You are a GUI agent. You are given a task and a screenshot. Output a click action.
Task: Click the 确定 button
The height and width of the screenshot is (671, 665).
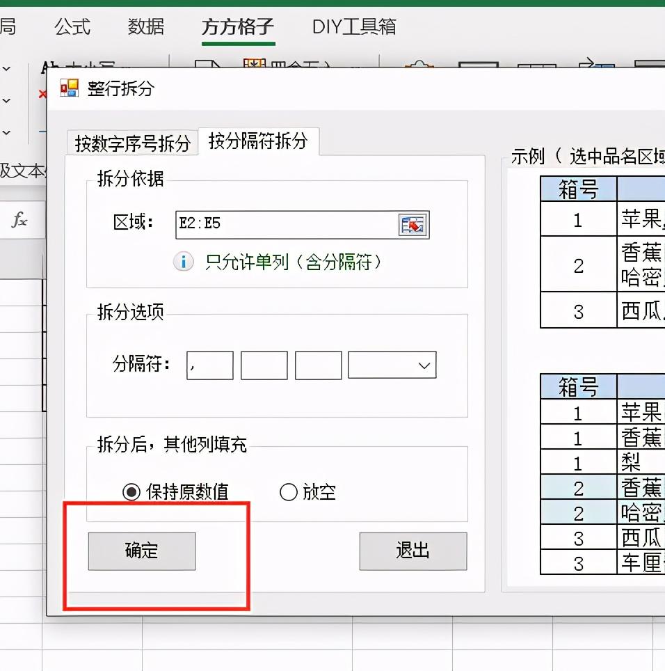pos(142,551)
